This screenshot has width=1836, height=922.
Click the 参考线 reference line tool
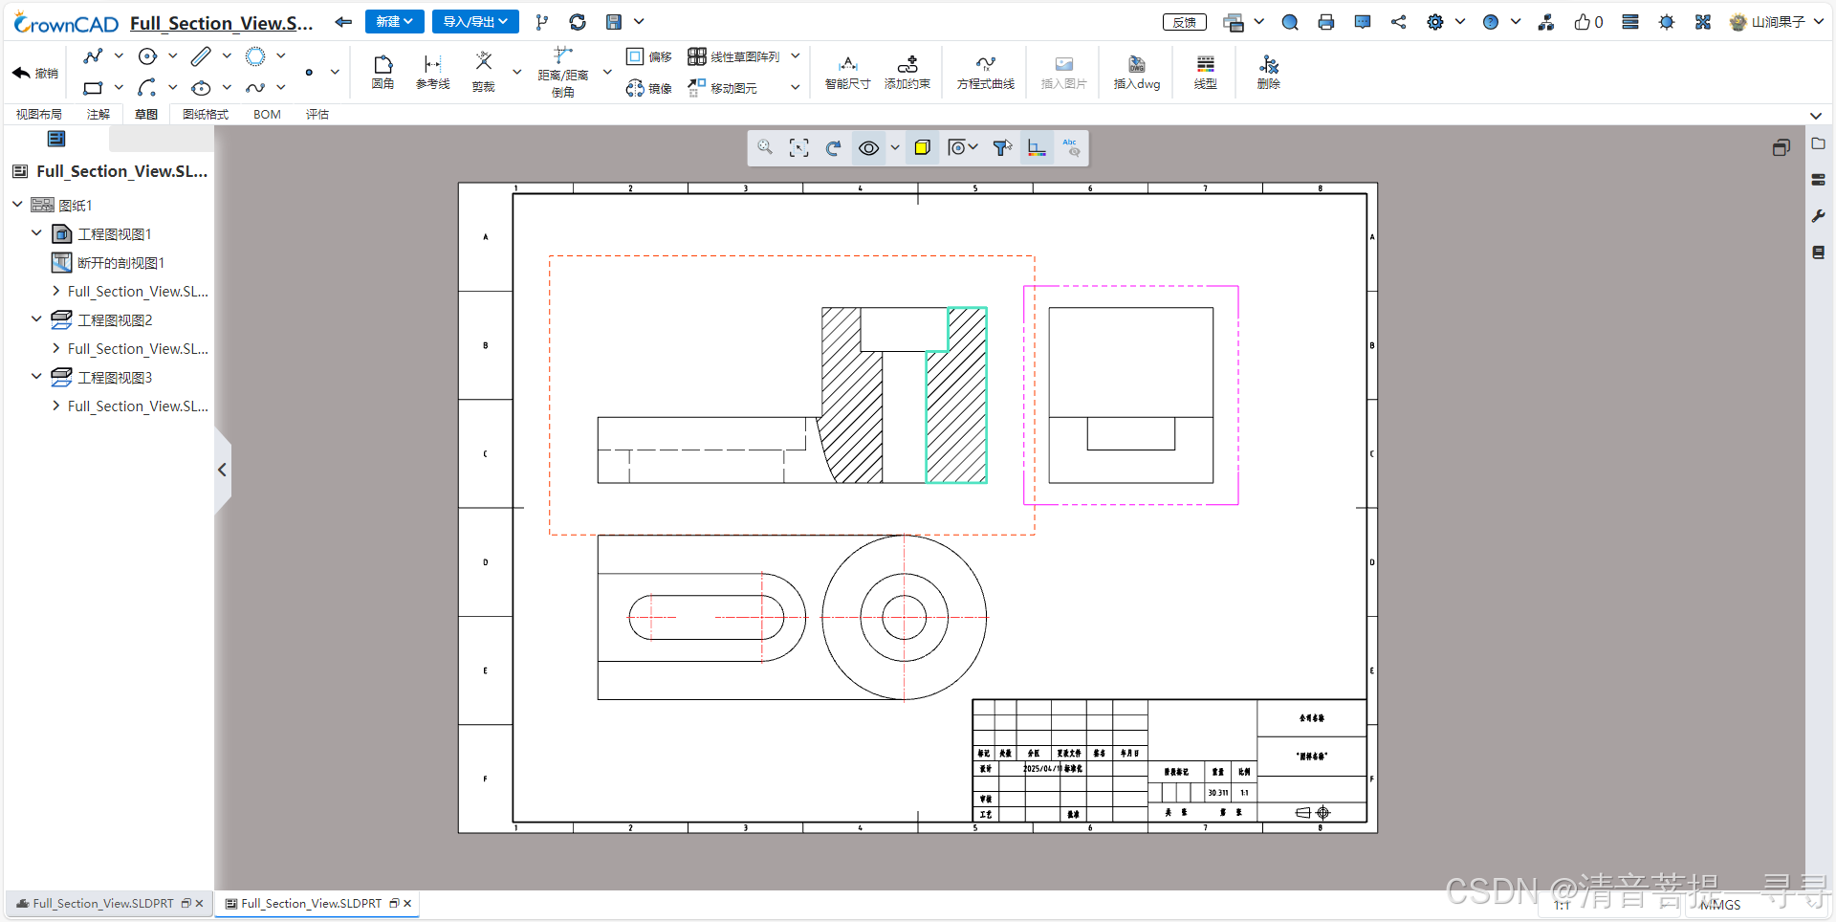click(x=433, y=72)
